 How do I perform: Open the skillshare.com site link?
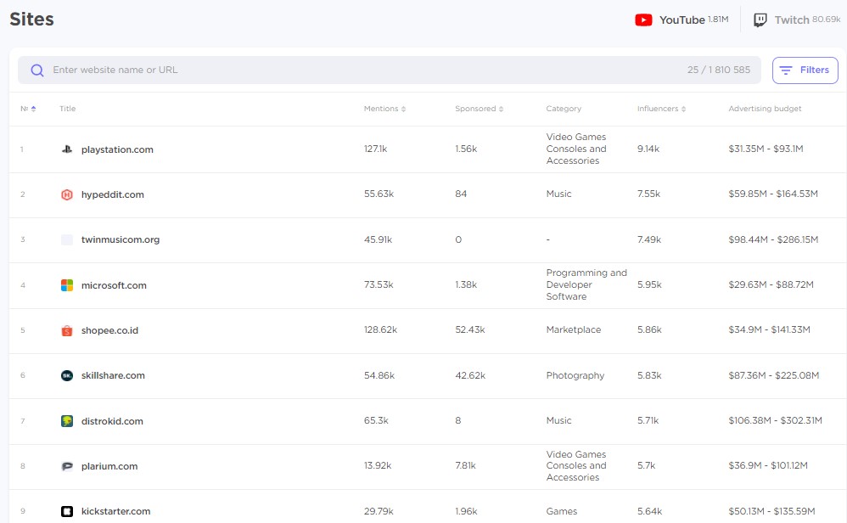[x=113, y=375]
